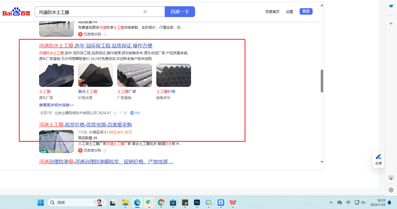The width and height of the screenshot is (397, 209).
Task: Open the 河道防水土工膜,选华·冠环保工程 result title
Action: [x=96, y=46]
